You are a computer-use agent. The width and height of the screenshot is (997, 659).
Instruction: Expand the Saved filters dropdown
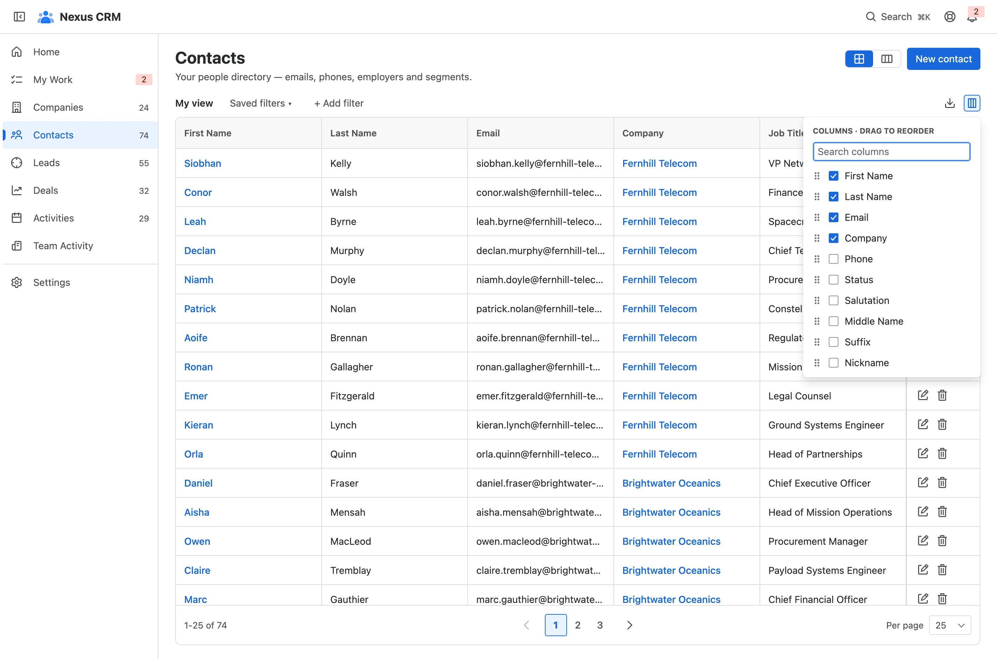(261, 103)
